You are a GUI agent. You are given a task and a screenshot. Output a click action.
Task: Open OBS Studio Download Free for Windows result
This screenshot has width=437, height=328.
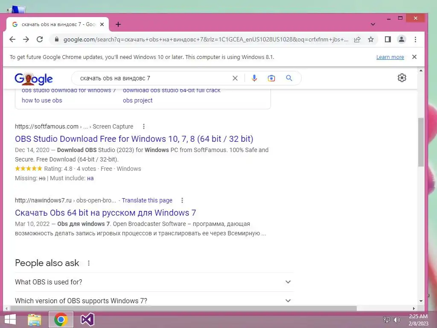click(134, 139)
